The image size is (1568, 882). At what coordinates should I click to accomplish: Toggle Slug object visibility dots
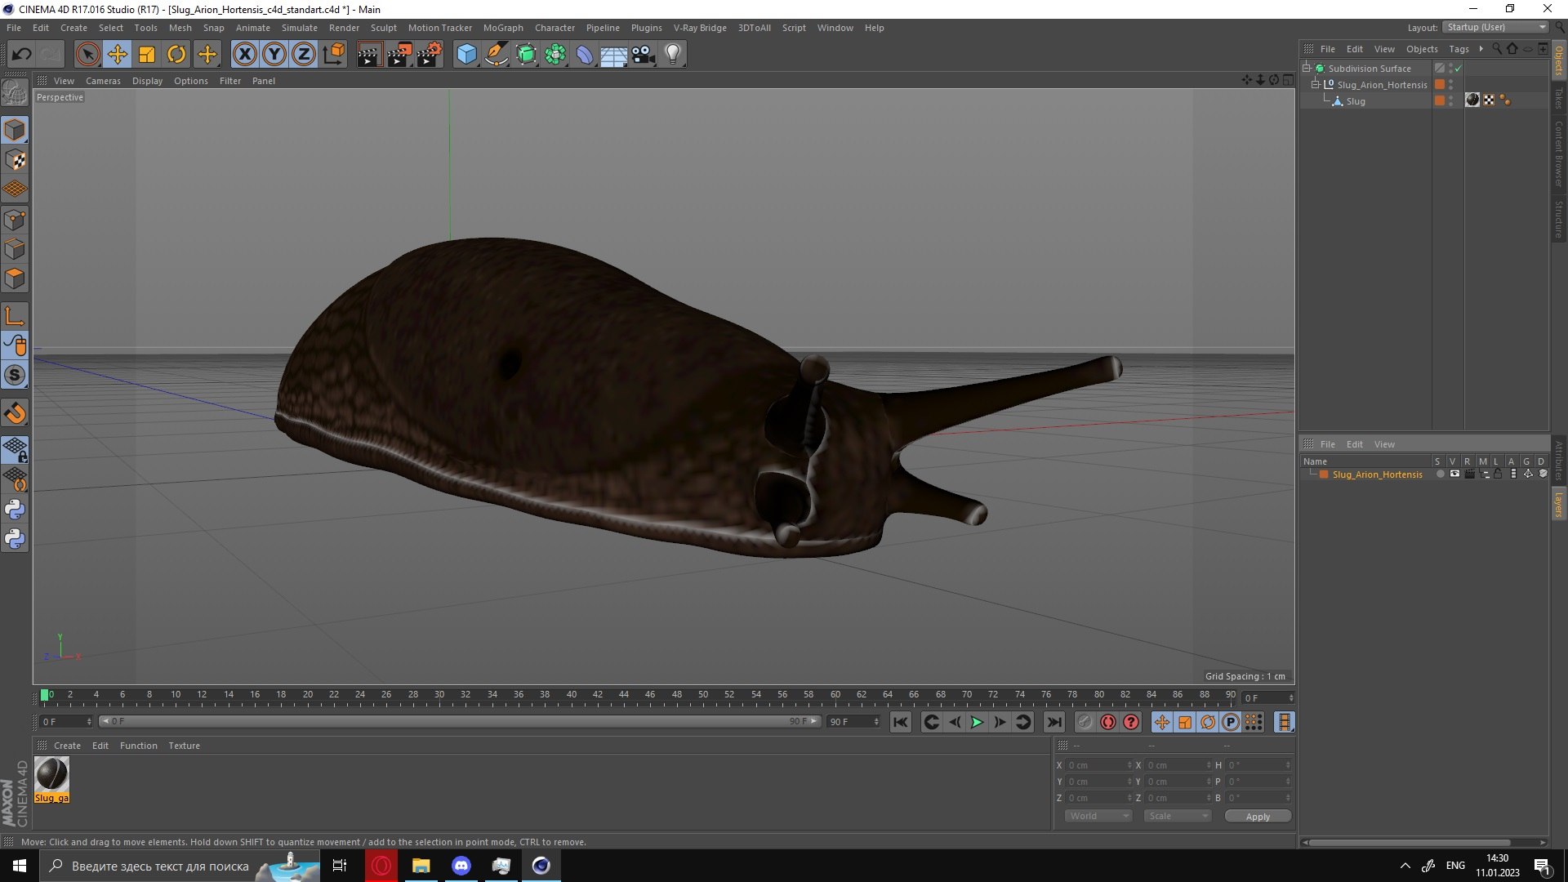click(x=1450, y=101)
